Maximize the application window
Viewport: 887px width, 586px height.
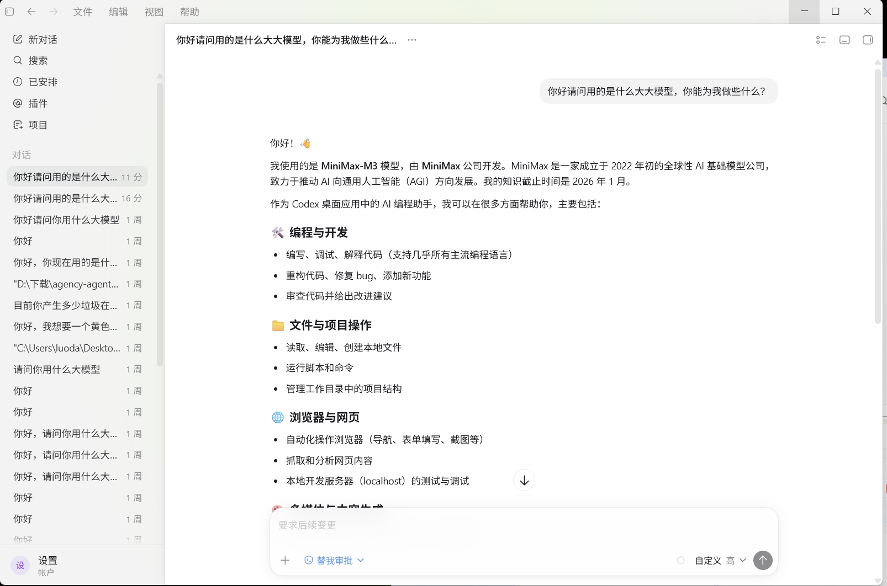click(836, 12)
